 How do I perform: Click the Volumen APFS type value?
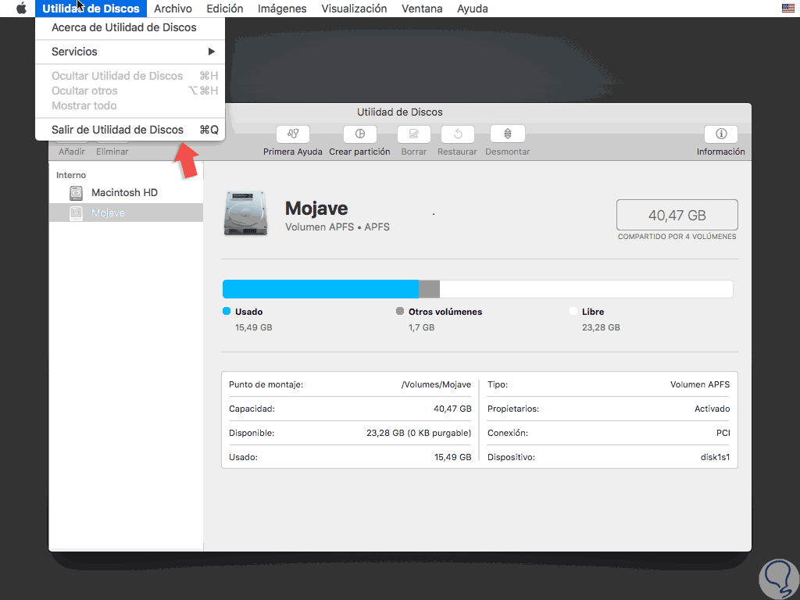pyautogui.click(x=700, y=384)
